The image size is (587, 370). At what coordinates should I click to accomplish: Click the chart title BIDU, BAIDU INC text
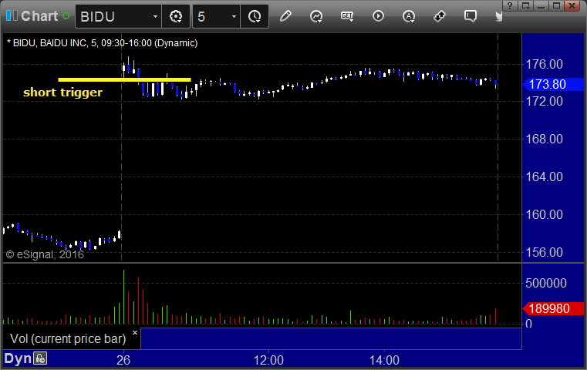tap(102, 43)
